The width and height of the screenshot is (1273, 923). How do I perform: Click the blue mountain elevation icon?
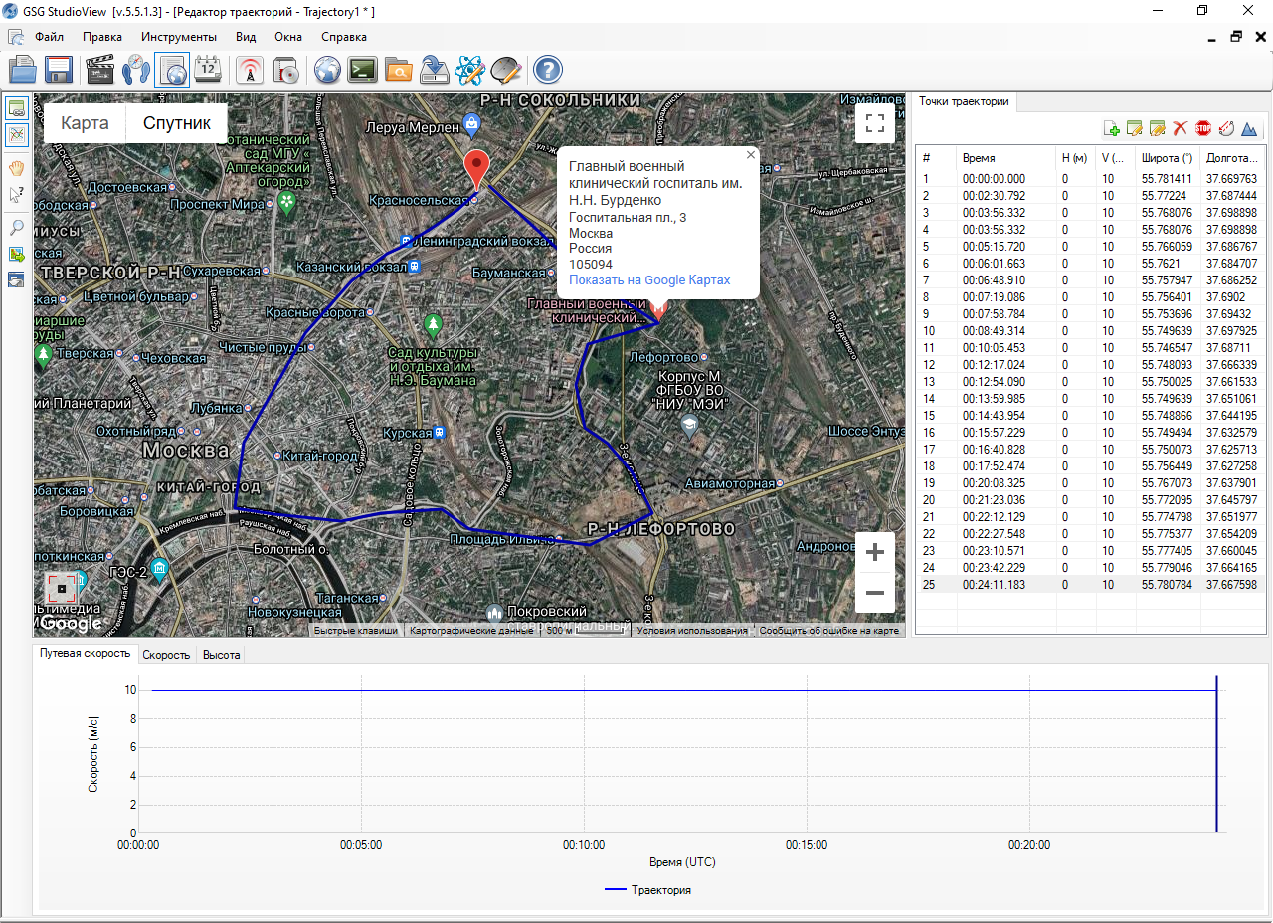(x=1249, y=128)
